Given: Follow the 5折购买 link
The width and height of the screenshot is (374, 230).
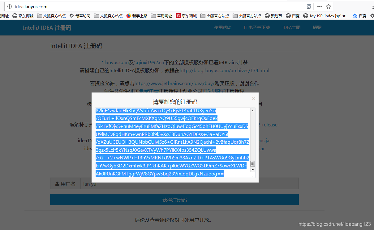Looking at the screenshot, I should point(216,91).
